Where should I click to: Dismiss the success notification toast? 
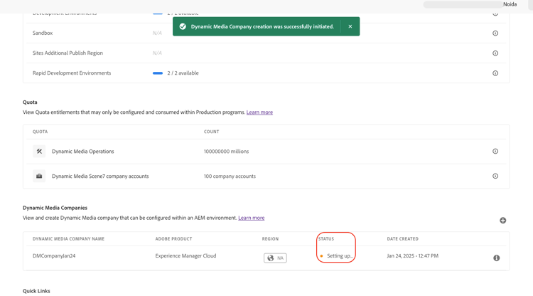[x=350, y=26]
